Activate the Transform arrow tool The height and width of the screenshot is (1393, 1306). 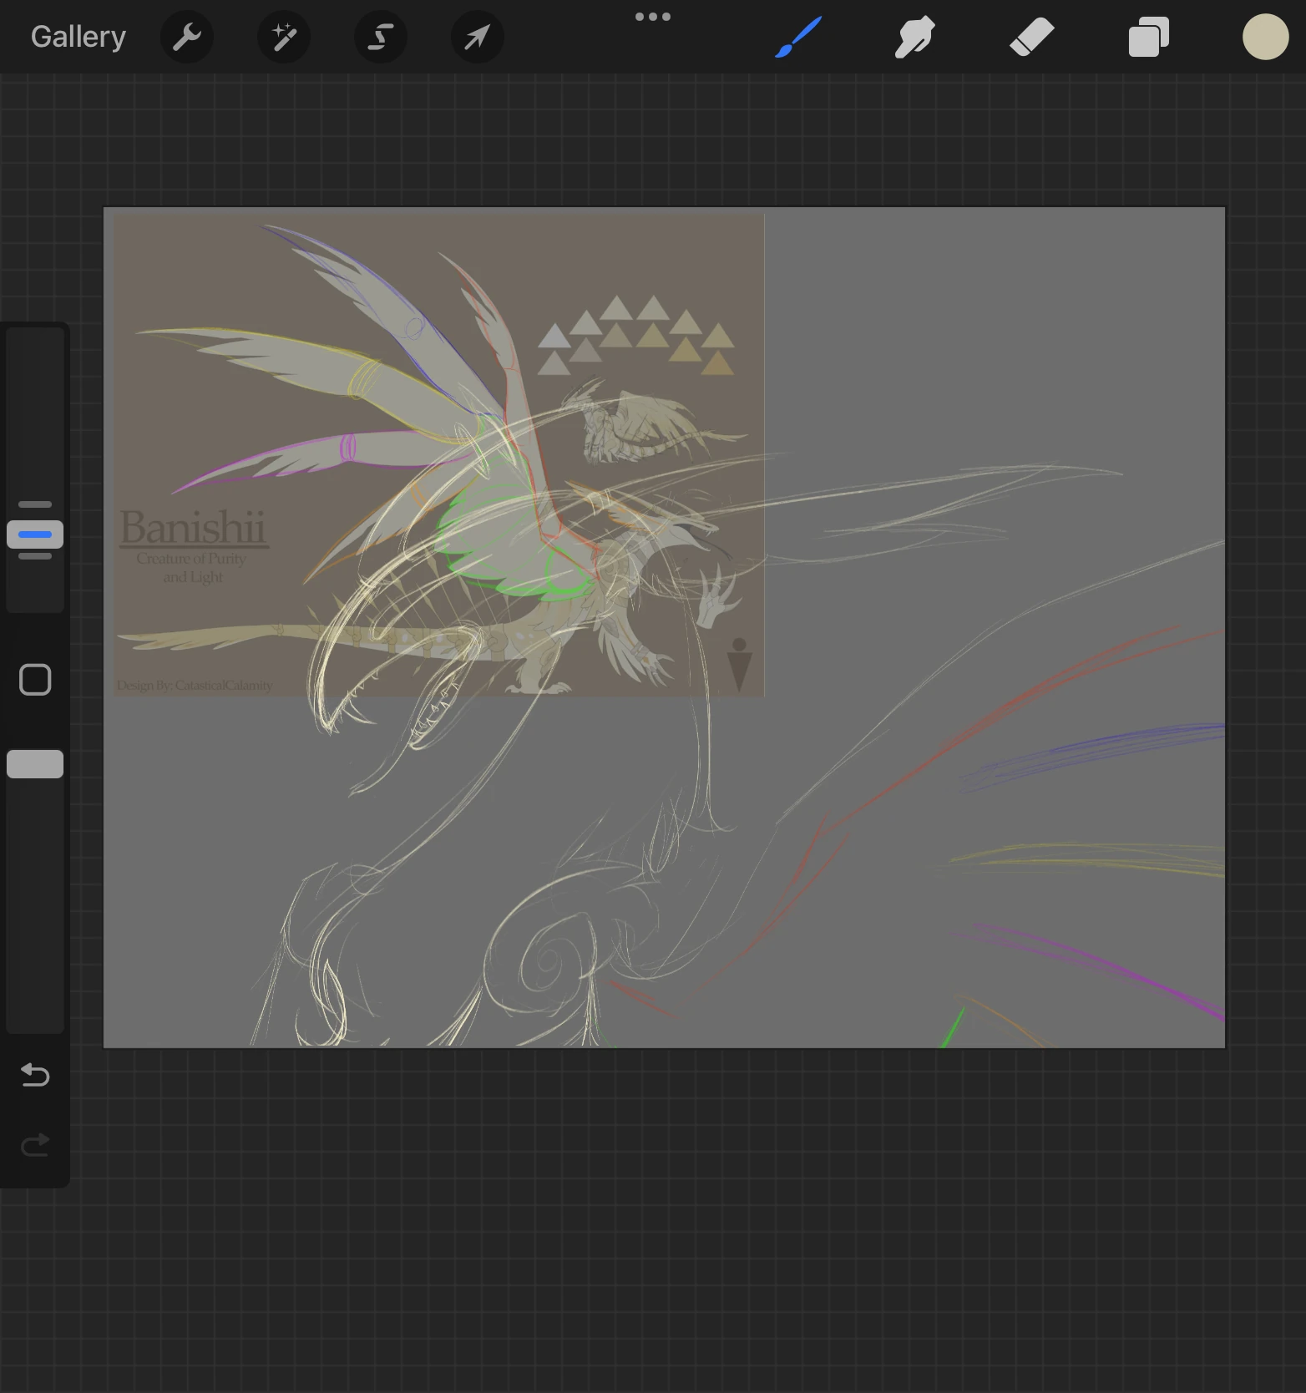coord(477,37)
